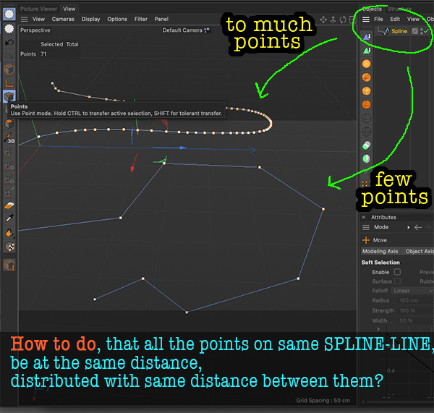Viewport: 434px width, 413px height.
Task: Select the Spline object in Objects manager
Action: [x=399, y=31]
